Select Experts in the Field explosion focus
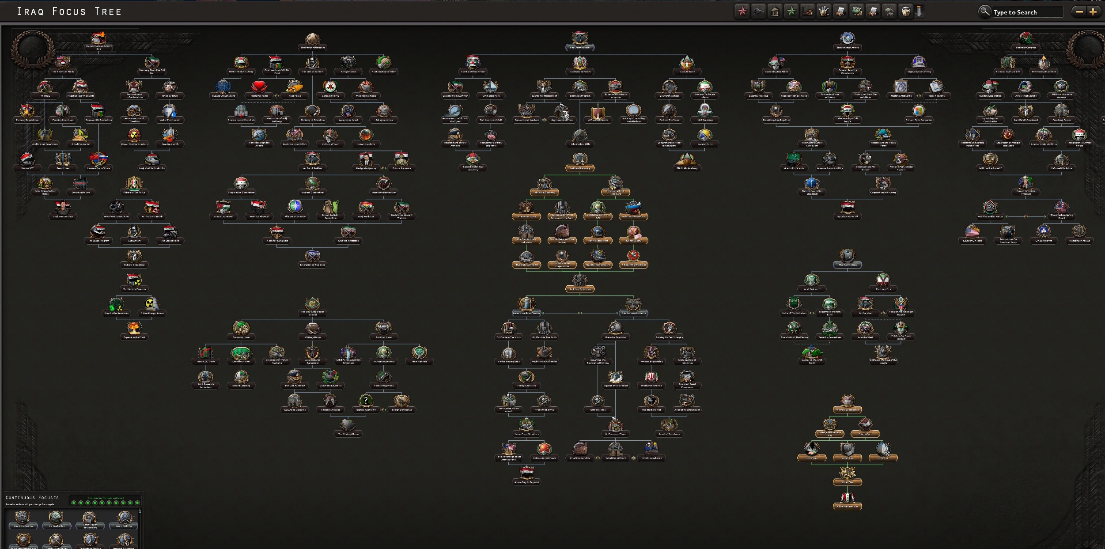Viewport: 1105px width, 549px height. (x=134, y=331)
